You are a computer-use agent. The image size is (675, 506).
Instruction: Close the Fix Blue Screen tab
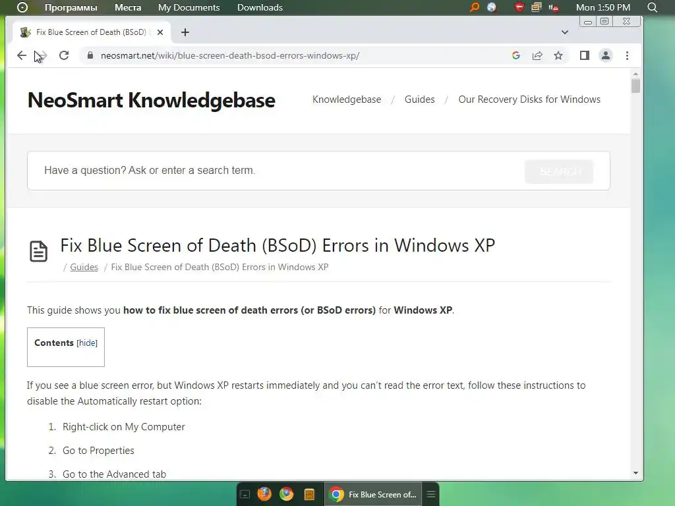pos(160,32)
